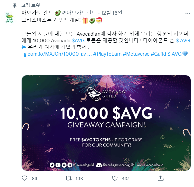Click the retweet arrows icon

pos(68,178)
